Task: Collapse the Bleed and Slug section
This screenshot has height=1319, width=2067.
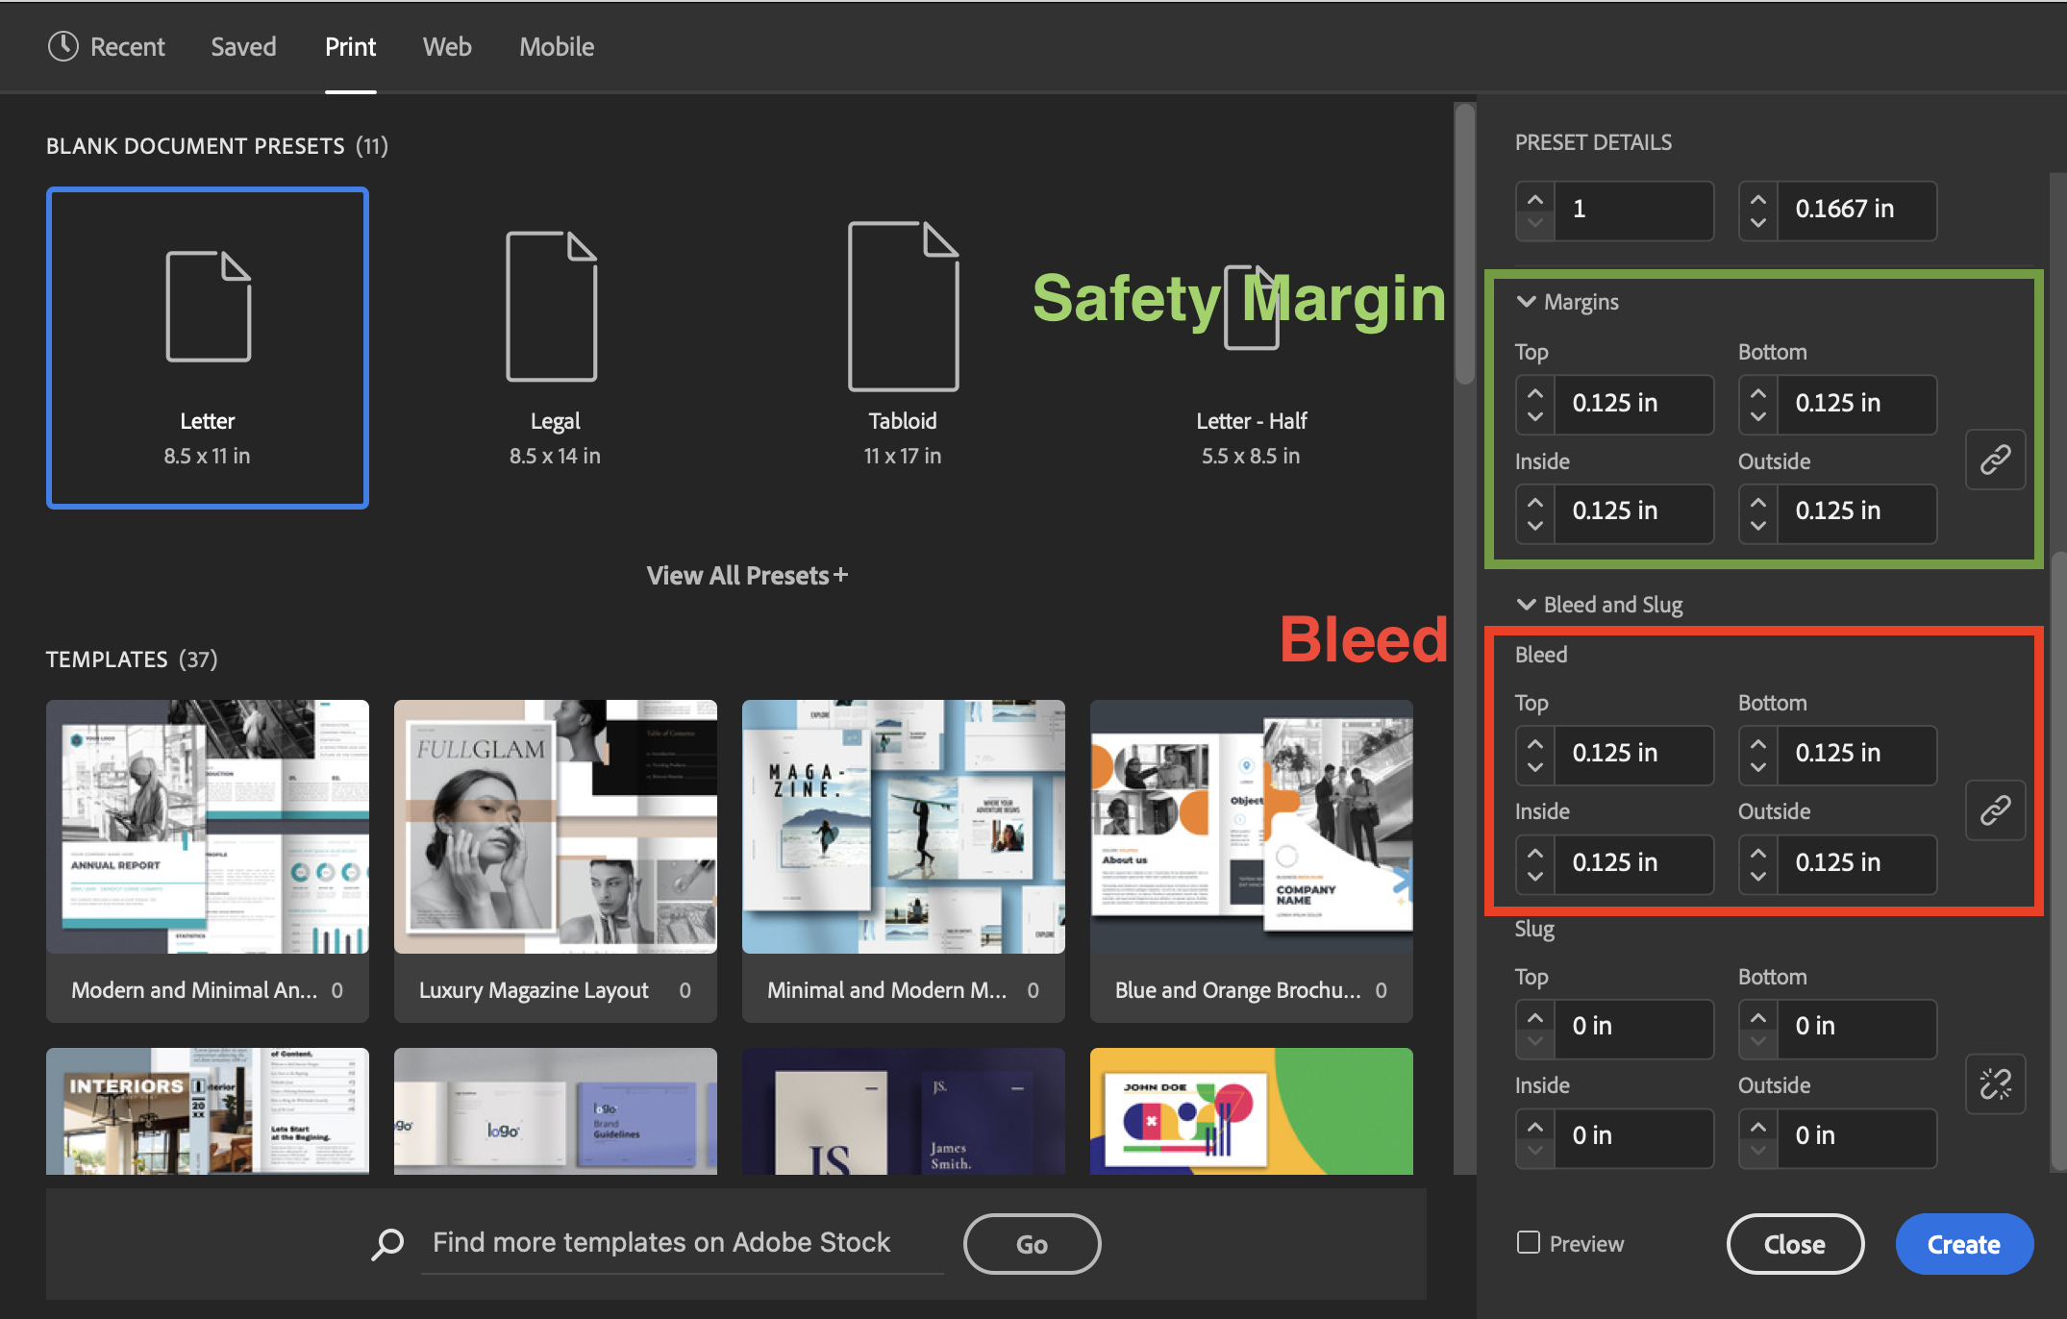Action: pyautogui.click(x=1526, y=604)
